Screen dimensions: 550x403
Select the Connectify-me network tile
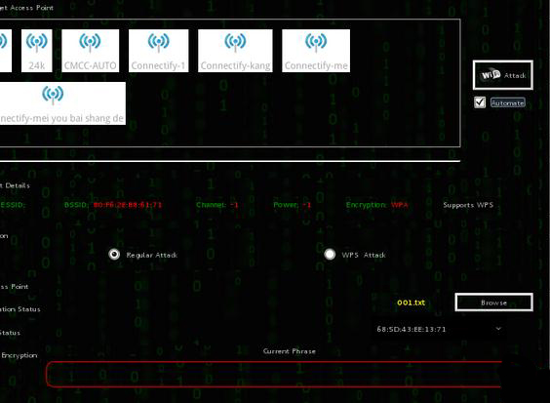click(x=316, y=51)
